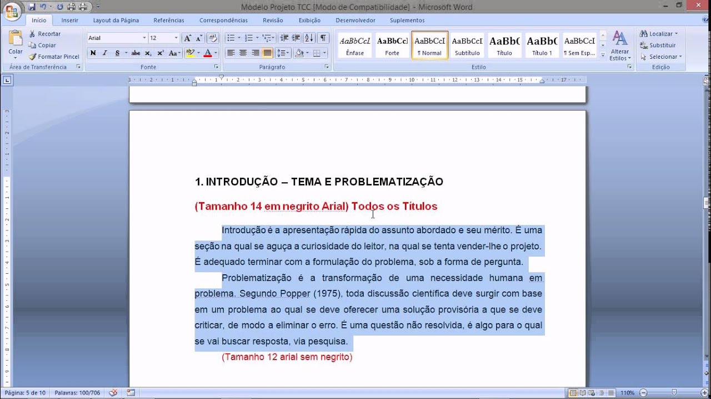Click the Alterar Estilos icon
Viewport: 711px width, 399px height.
coord(620,39)
